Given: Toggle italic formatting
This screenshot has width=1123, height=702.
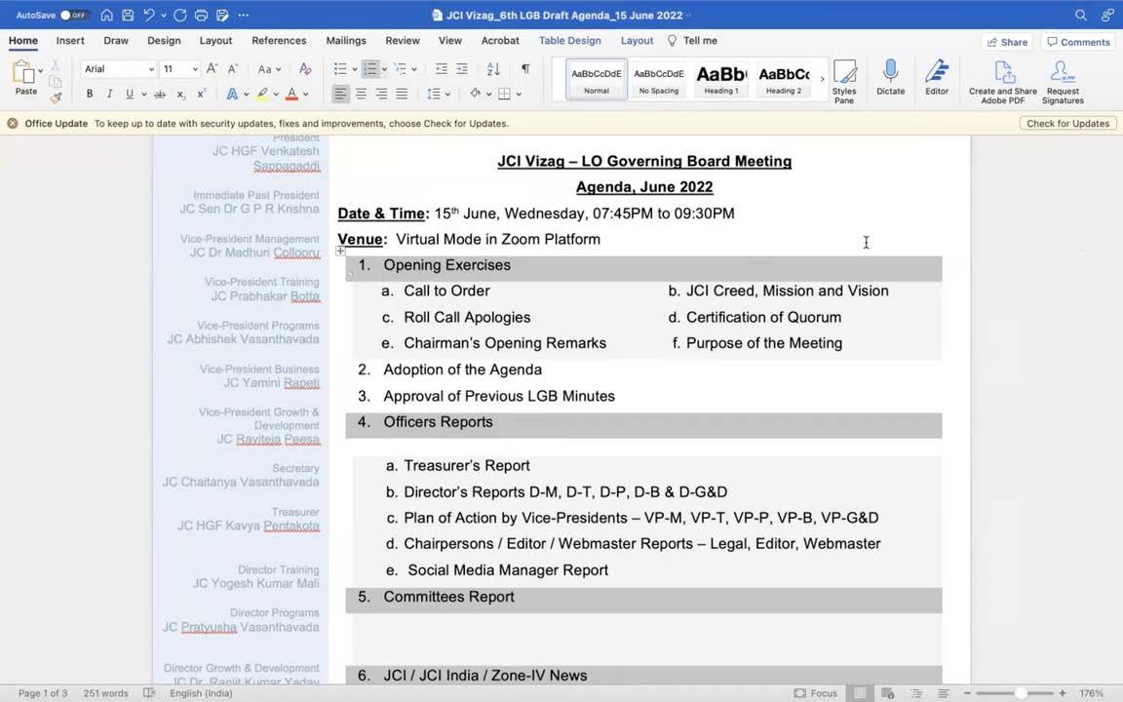Looking at the screenshot, I should click(109, 94).
